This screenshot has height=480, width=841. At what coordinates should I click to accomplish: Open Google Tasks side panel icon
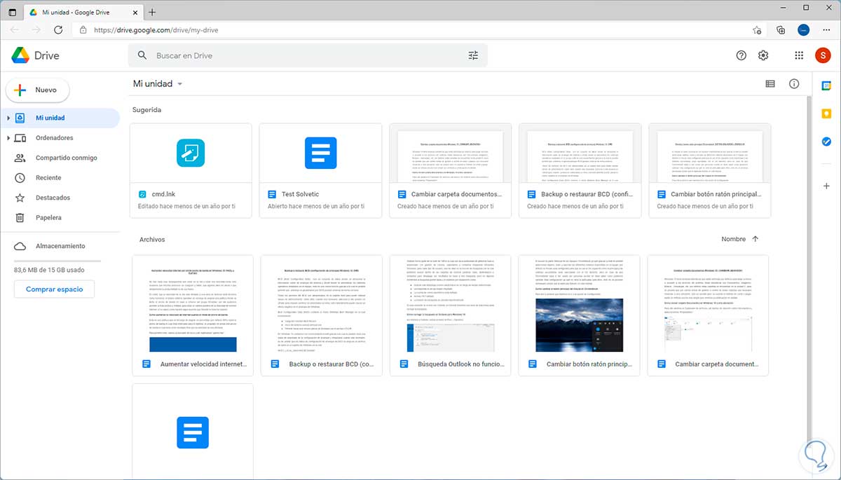826,142
